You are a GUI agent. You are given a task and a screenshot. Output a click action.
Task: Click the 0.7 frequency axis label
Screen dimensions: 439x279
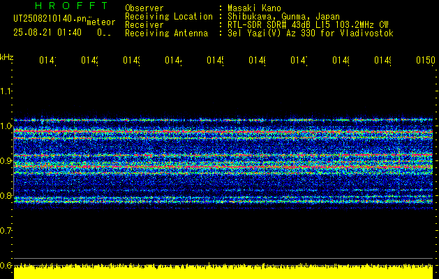(6, 230)
